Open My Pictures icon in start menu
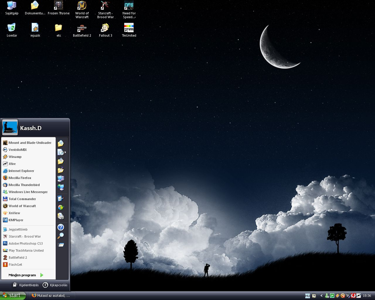The width and height of the screenshot is (375, 300). pyautogui.click(x=61, y=161)
